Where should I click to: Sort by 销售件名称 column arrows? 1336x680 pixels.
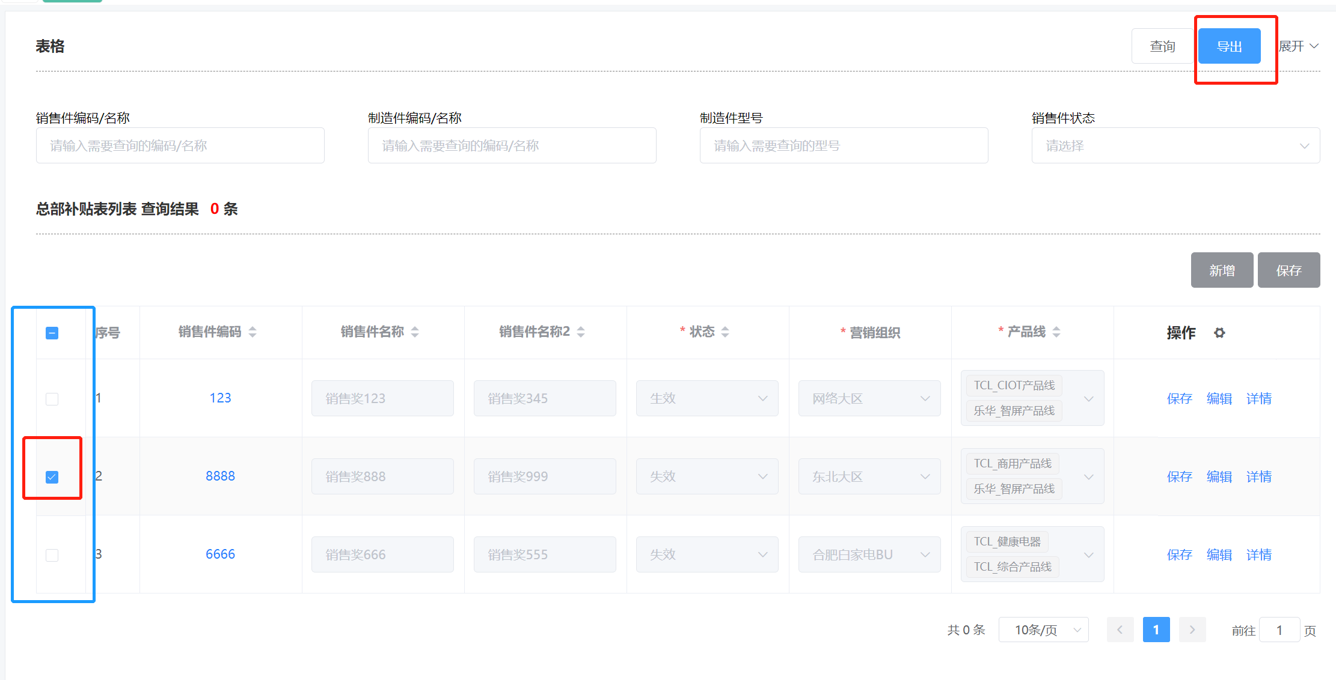pyautogui.click(x=415, y=332)
